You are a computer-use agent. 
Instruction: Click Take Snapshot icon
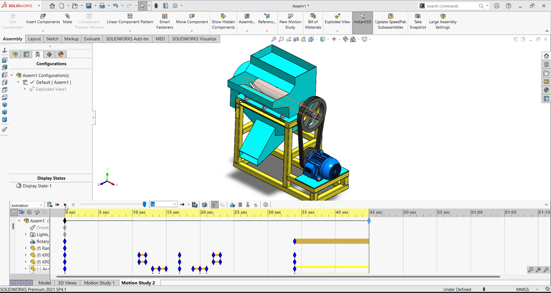click(418, 16)
